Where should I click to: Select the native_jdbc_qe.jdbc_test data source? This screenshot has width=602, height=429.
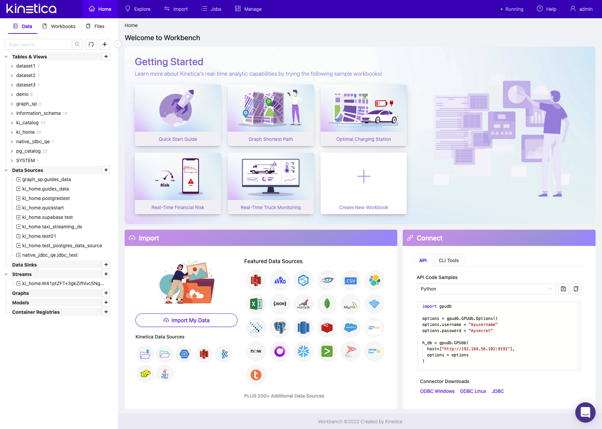(x=50, y=255)
